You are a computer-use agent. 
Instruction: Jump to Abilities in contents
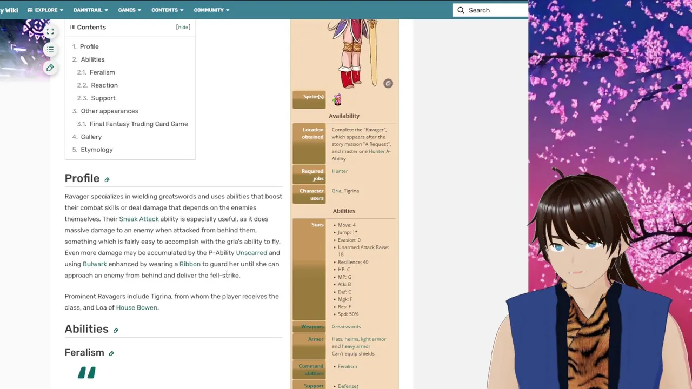pos(92,59)
